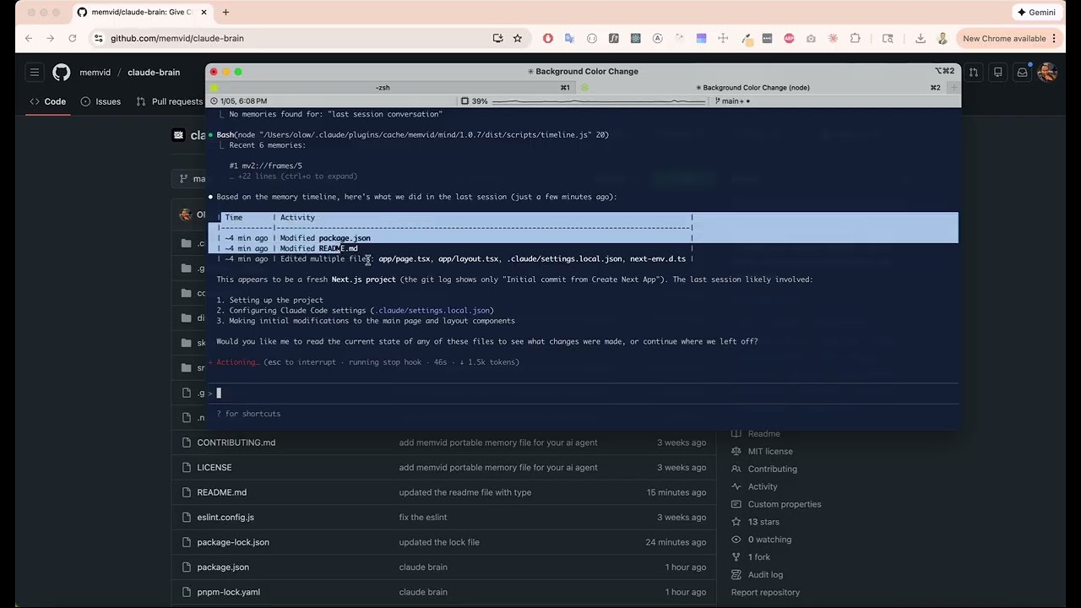The image size is (1081, 608).
Task: Open the CONTRIBUTING.md file
Action: point(236,442)
